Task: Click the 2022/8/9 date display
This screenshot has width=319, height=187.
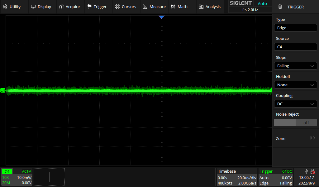Action: (307, 183)
